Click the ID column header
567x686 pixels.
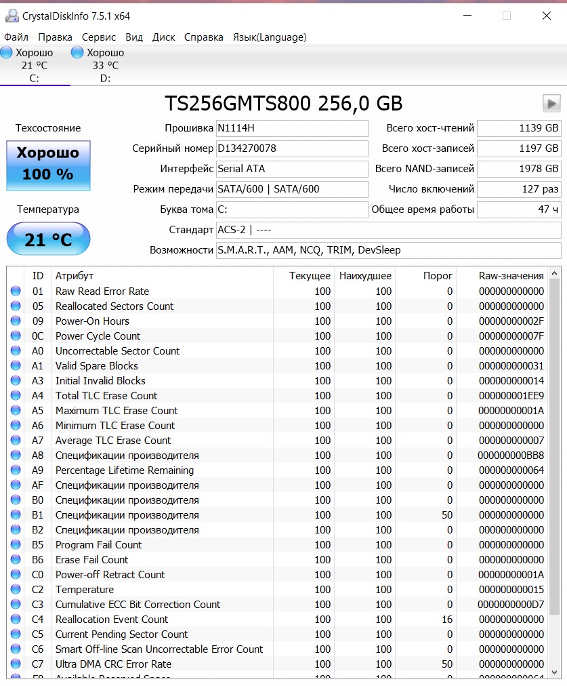pos(37,276)
